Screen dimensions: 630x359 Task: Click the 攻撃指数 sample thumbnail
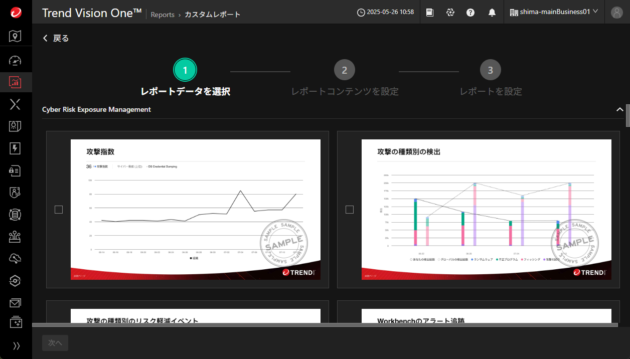click(196, 210)
